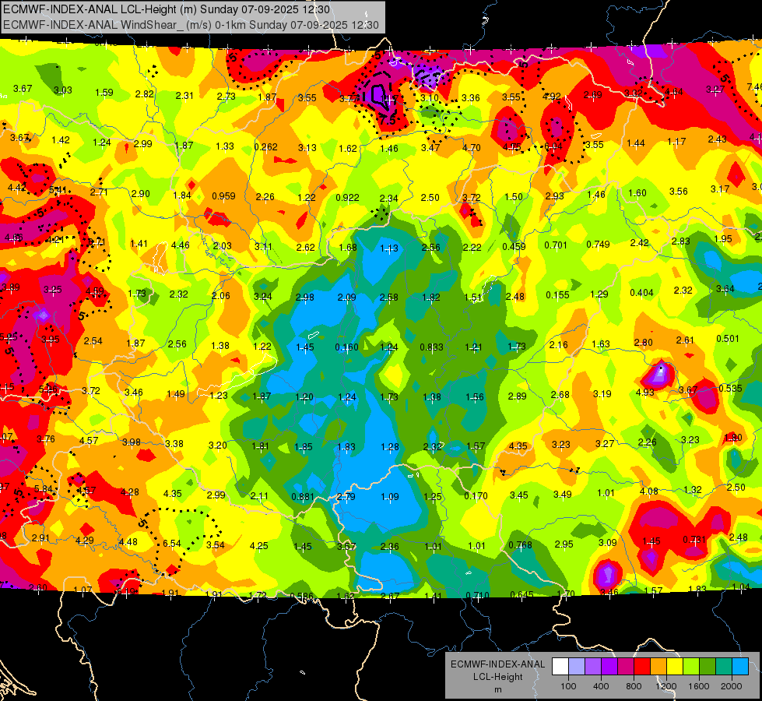This screenshot has width=762, height=701.
Task: Click the wind shear value 3.03
Action: coord(63,90)
